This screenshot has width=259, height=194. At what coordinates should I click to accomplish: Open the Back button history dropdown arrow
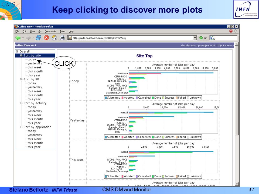pos(23,38)
